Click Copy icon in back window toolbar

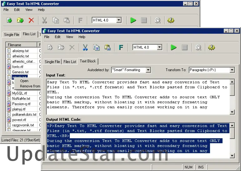56,20
